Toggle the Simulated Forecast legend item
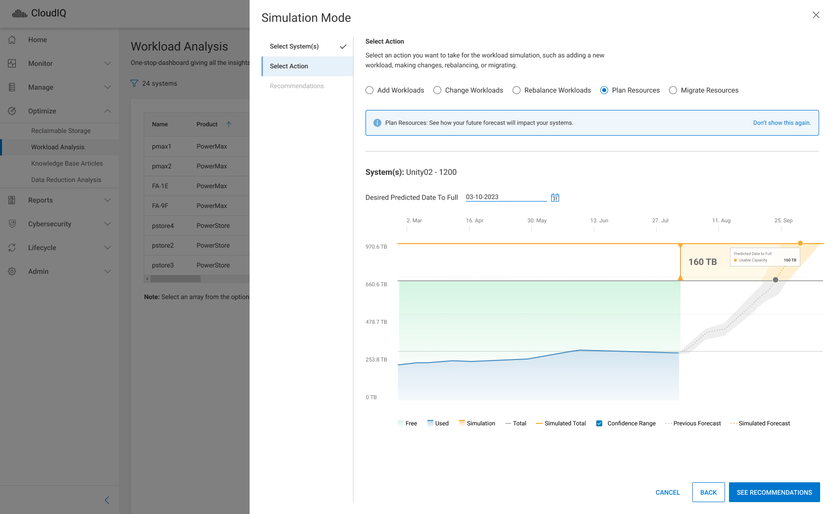The width and height of the screenshot is (832, 514). point(760,423)
